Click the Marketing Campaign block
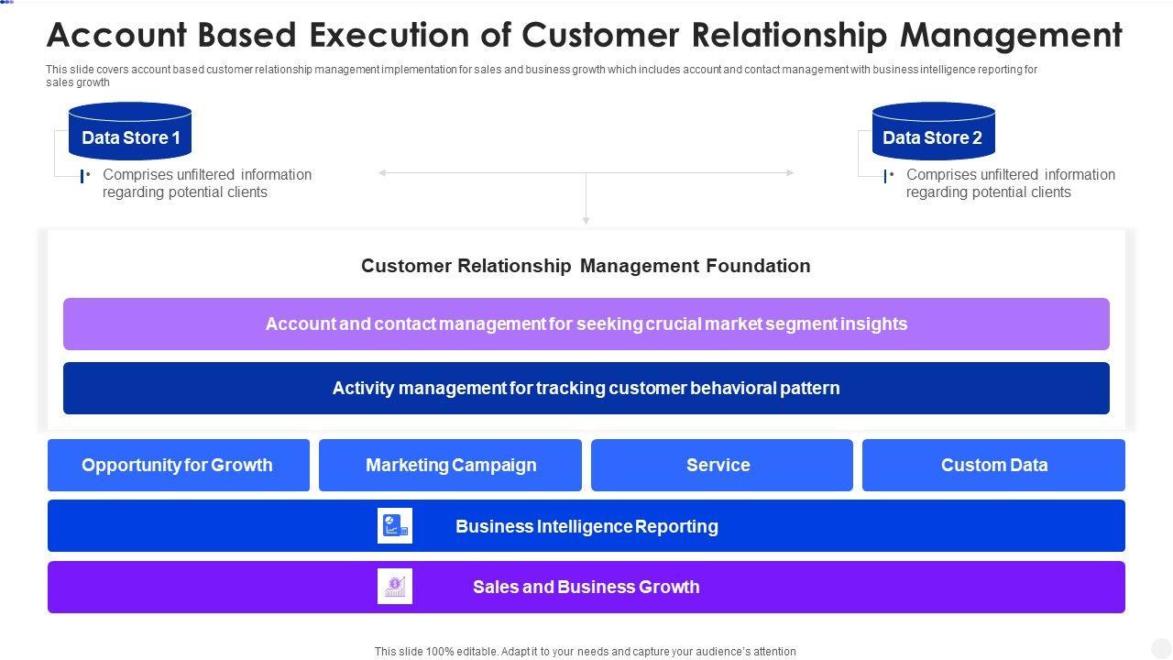Viewport: 1173px width, 660px height. [450, 465]
